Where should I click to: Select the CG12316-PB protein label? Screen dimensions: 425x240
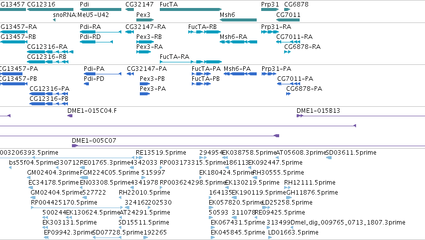(49, 99)
